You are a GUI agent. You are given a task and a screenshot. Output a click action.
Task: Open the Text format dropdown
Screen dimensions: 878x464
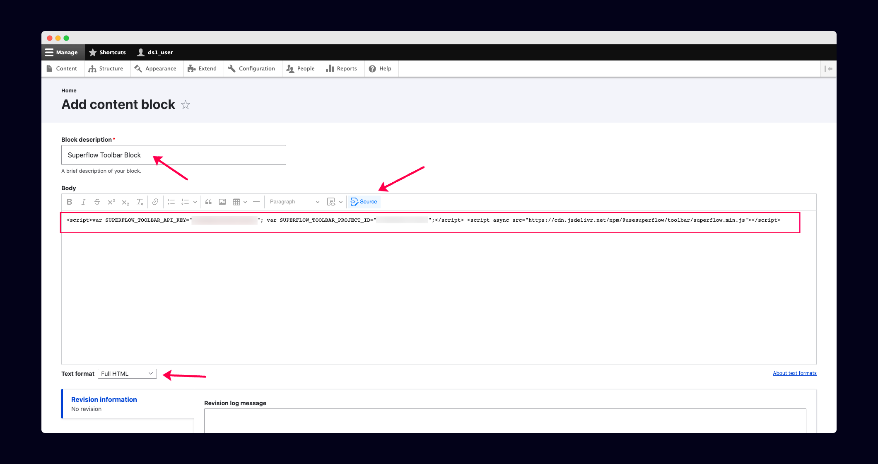(x=127, y=374)
